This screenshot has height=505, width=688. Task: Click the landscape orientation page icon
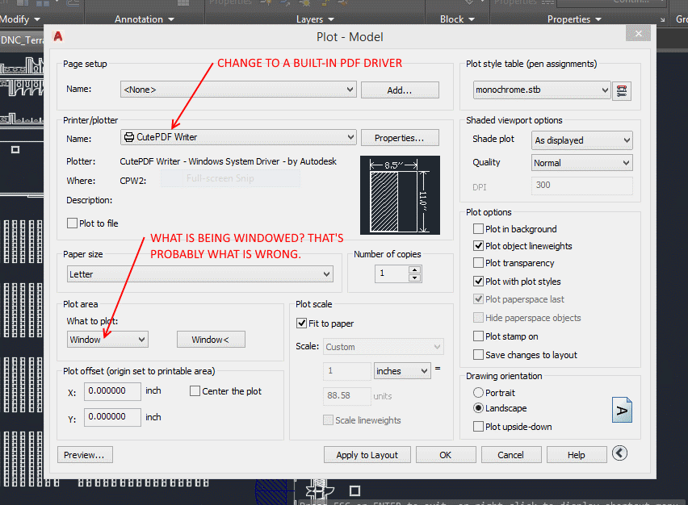[622, 410]
